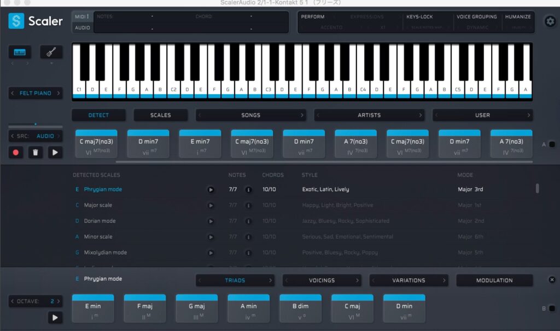Open the Artists dropdown list
Screen dimensions: 560x331
pyautogui.click(x=369, y=115)
